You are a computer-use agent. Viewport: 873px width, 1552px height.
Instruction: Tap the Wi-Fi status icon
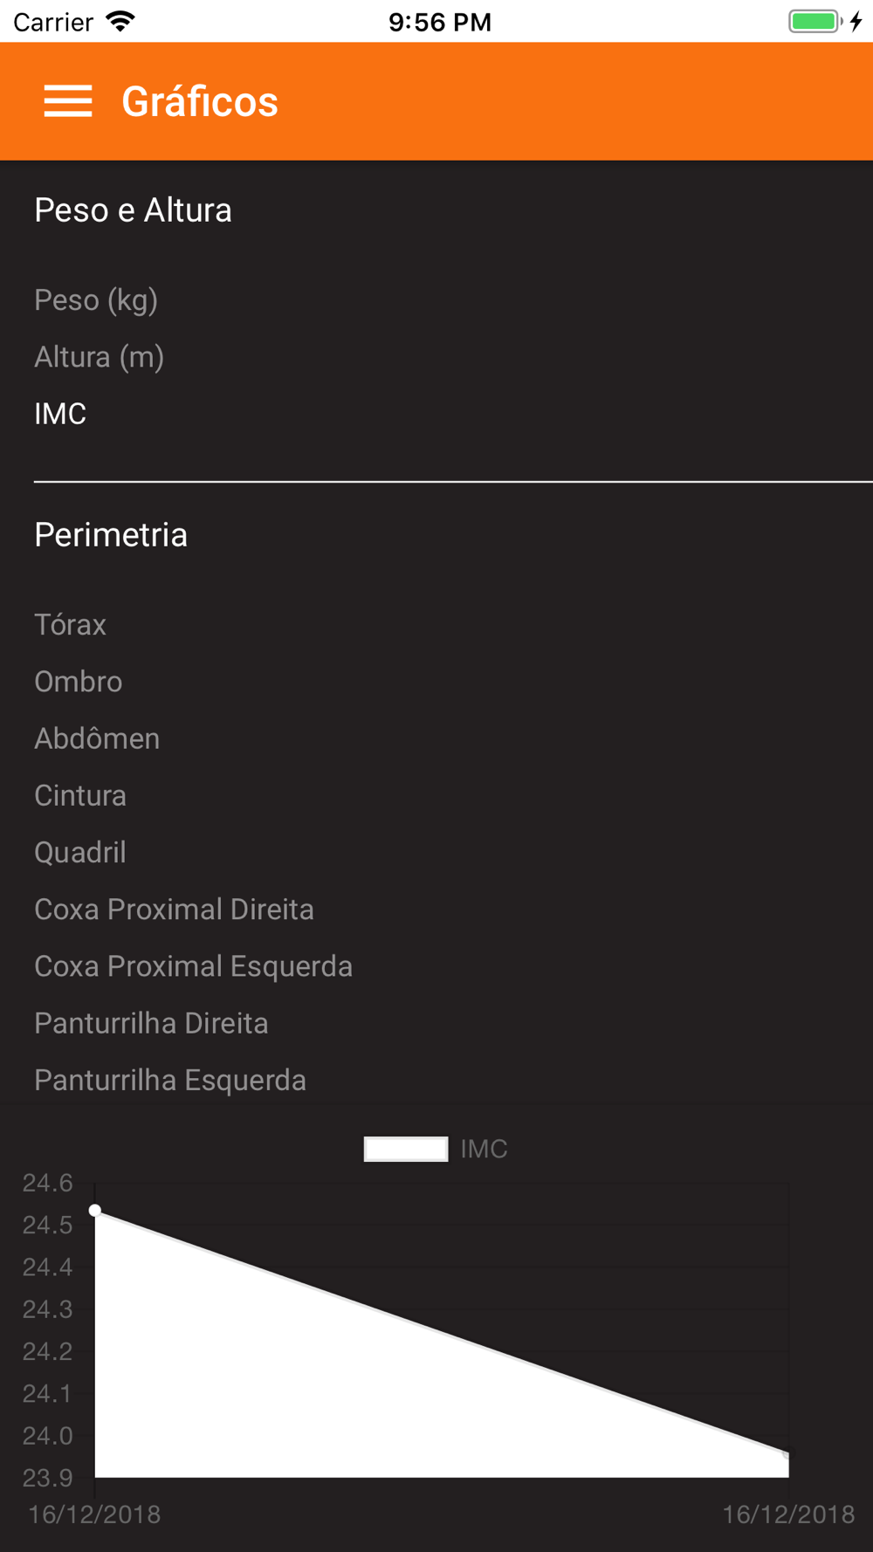(x=120, y=21)
